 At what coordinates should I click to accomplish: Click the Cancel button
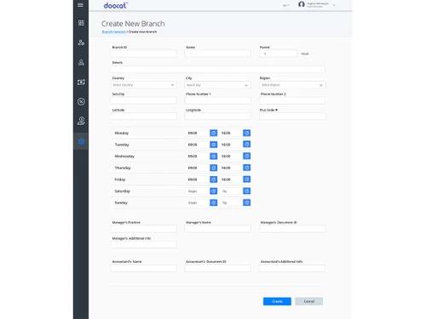tap(309, 301)
